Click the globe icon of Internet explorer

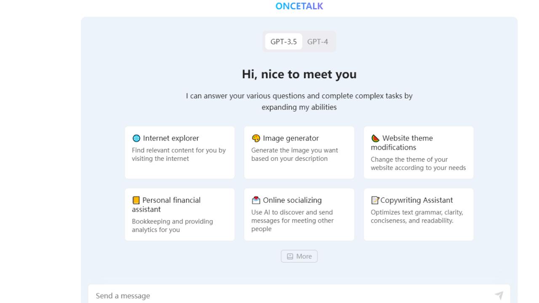click(136, 138)
